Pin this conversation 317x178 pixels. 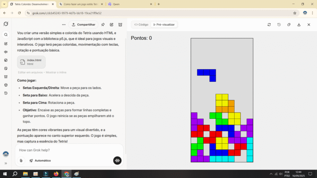tap(103, 24)
